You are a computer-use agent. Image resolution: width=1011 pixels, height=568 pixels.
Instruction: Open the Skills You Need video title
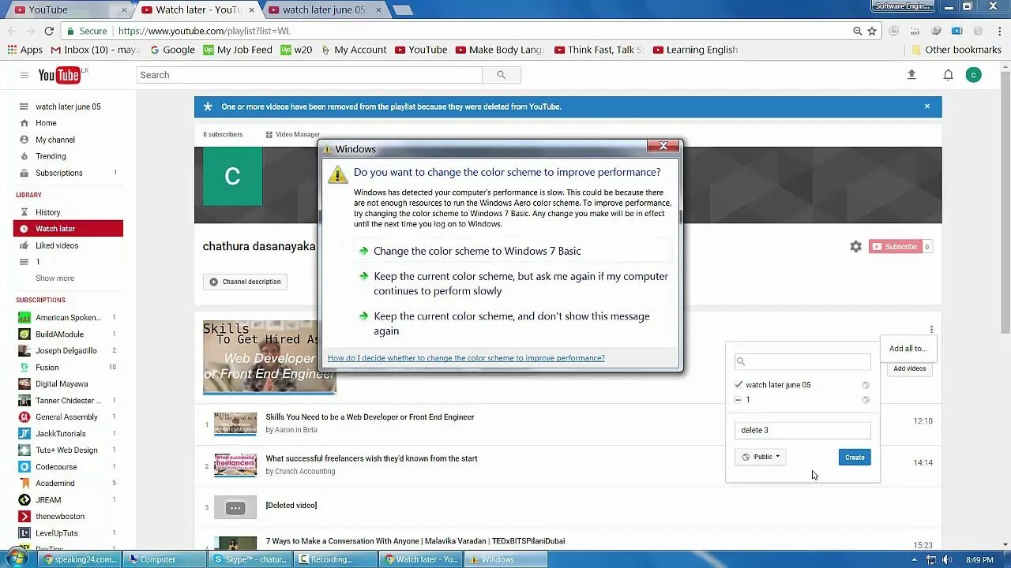pos(370,417)
